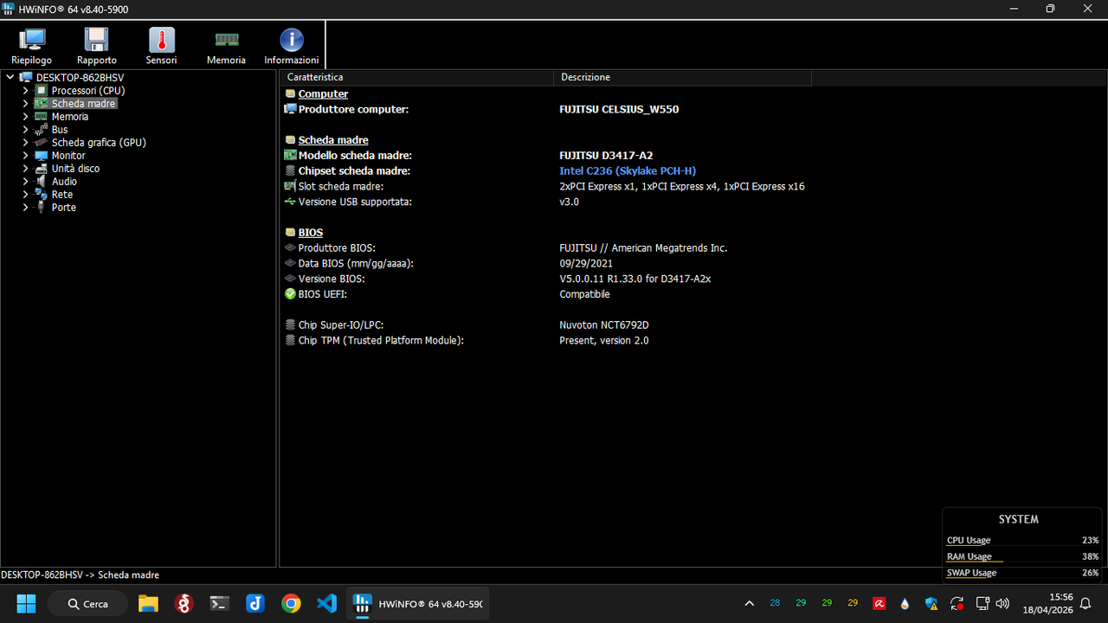1108x623 pixels.
Task: Expand the Scheda grafica (GPU) node
Action: tap(25, 142)
